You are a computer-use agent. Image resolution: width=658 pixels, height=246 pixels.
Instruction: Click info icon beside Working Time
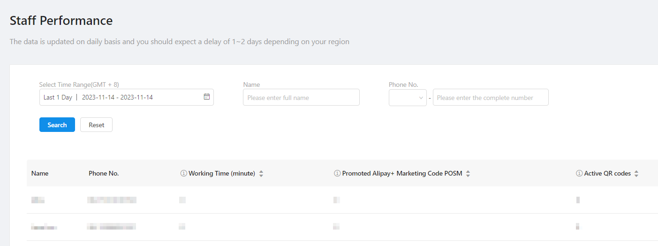184,174
